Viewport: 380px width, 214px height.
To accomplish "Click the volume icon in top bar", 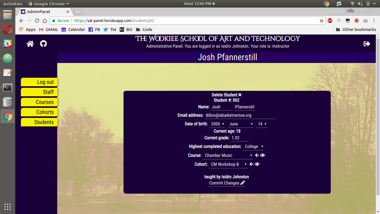I will coord(360,4).
